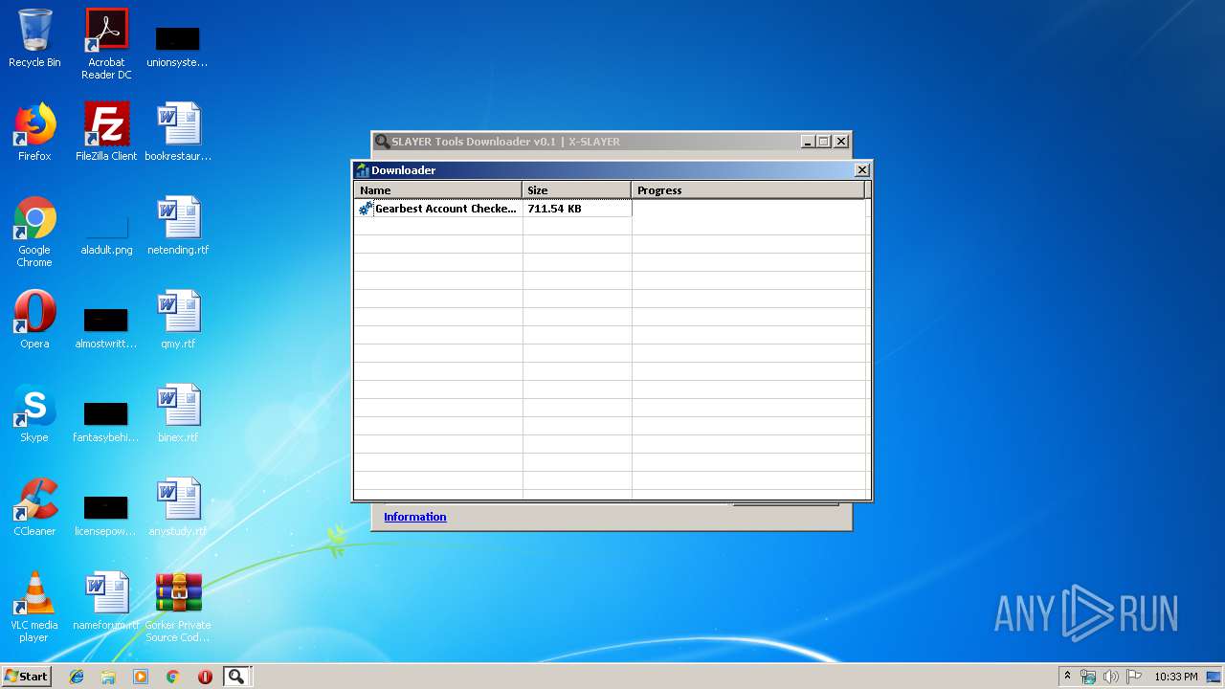The image size is (1225, 689).
Task: Select licensepow... desktop file
Action: coord(106,515)
